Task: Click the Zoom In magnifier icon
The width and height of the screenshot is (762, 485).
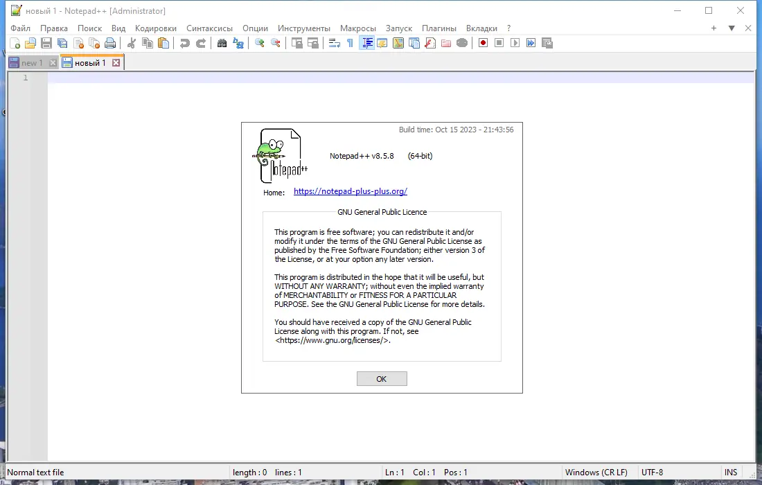Action: point(260,43)
